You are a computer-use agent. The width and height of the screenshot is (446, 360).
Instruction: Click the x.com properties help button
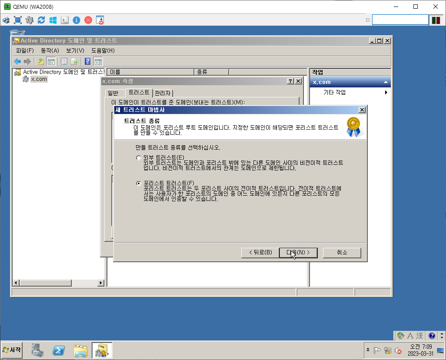point(290,81)
